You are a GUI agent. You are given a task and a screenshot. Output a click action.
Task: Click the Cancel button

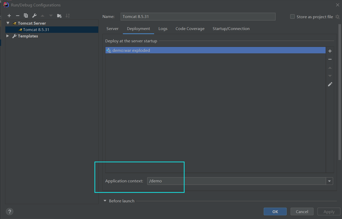coord(302,212)
